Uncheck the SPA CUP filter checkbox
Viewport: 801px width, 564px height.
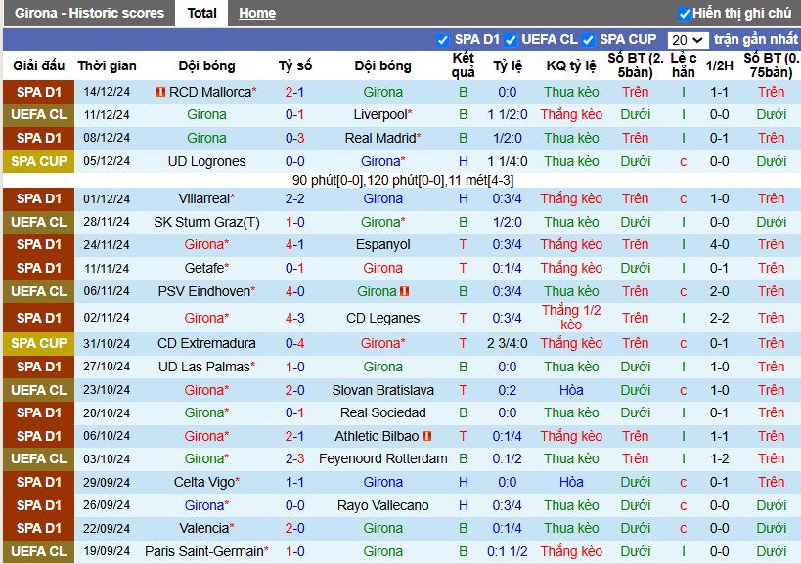[588, 40]
